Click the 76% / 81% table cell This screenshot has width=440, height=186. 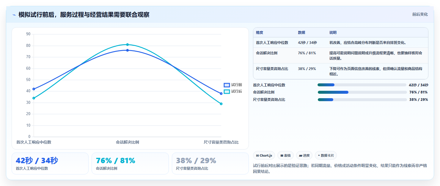(307, 53)
